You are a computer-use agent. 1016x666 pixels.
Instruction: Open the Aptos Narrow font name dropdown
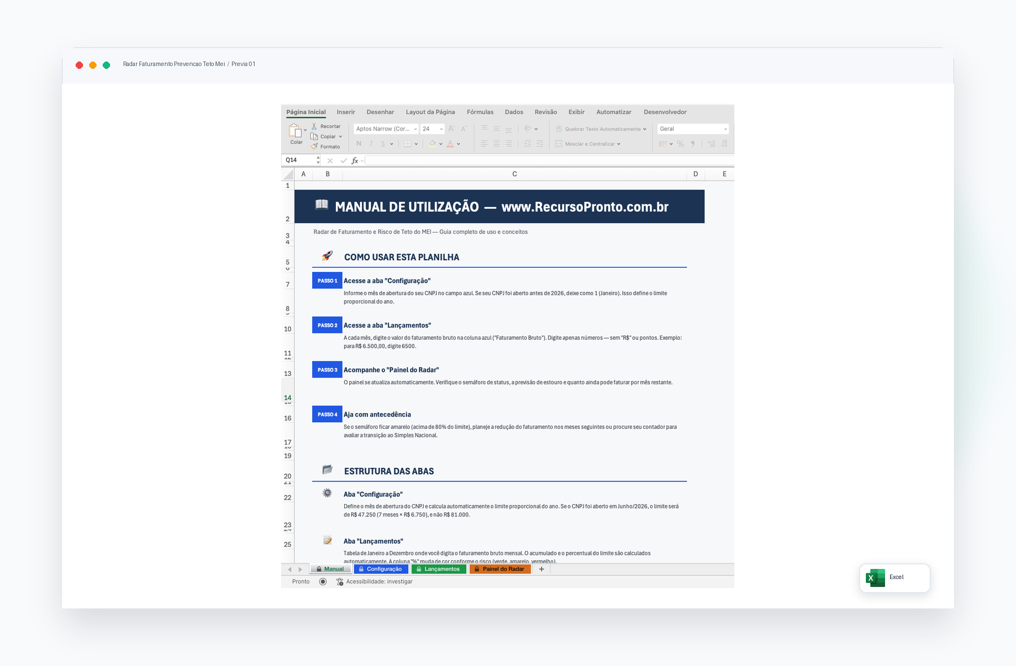[x=415, y=129]
